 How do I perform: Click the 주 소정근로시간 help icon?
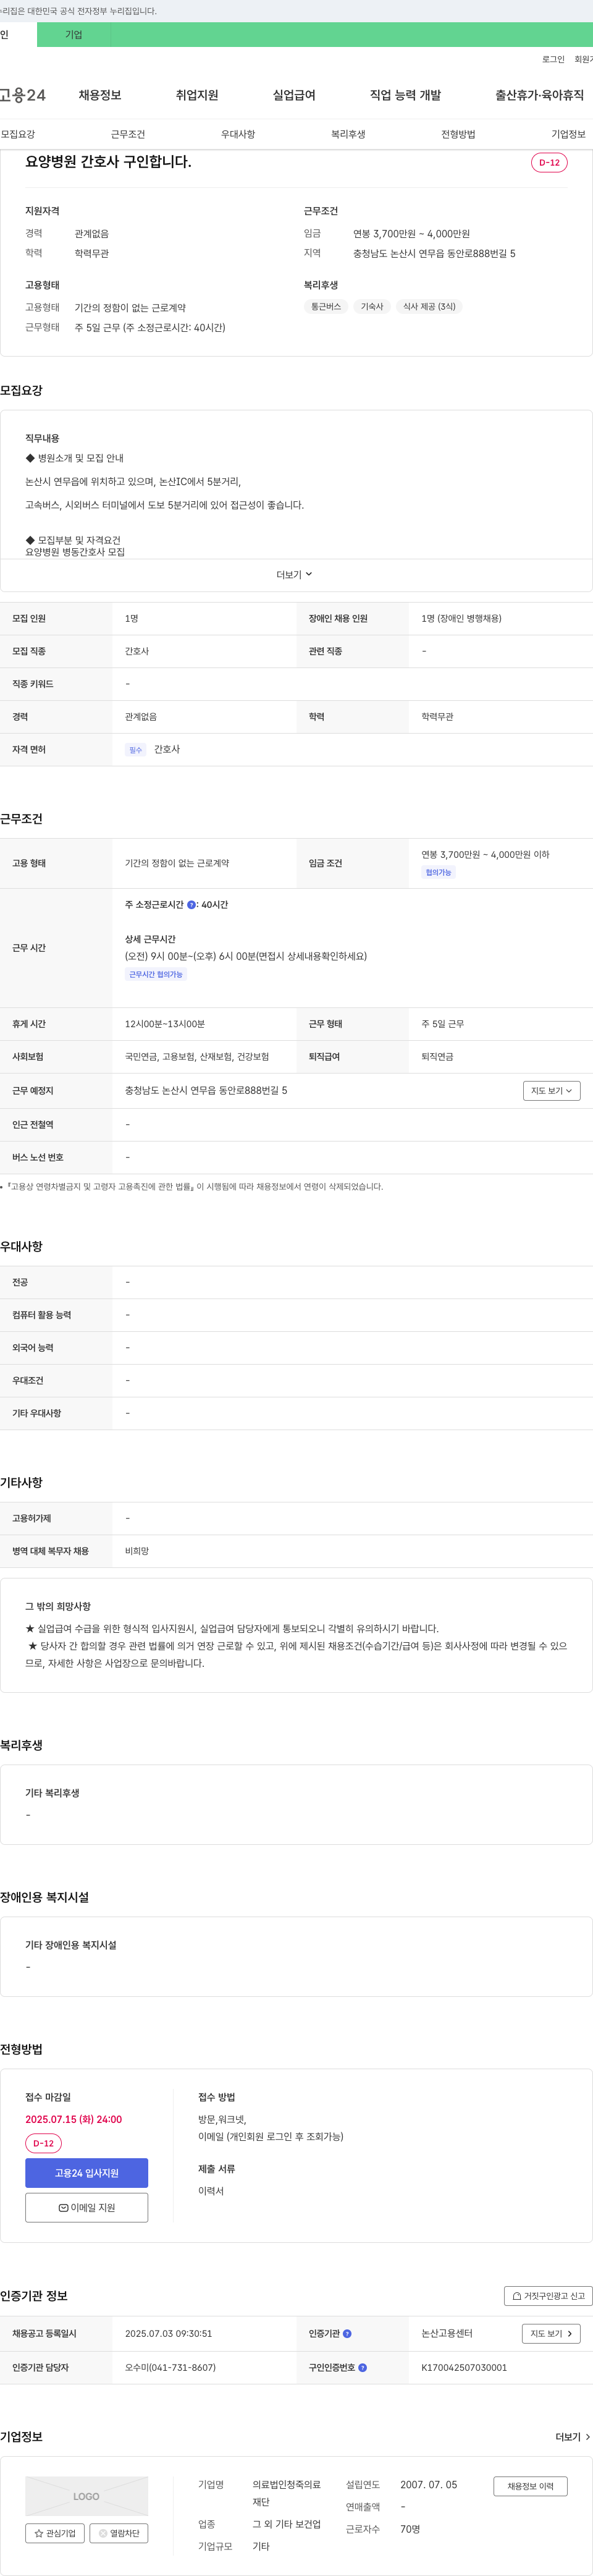pos(192,905)
